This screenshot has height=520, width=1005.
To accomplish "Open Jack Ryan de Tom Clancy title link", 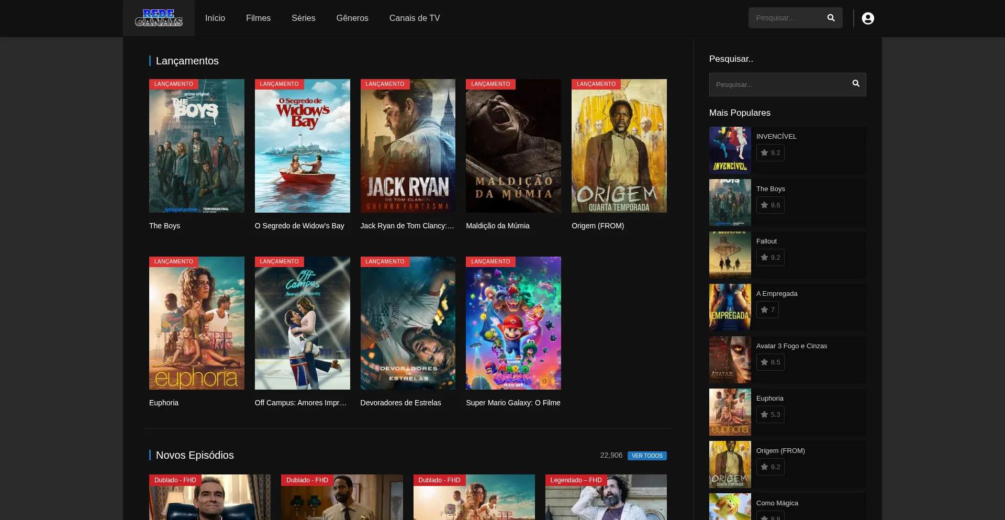I will point(407,226).
